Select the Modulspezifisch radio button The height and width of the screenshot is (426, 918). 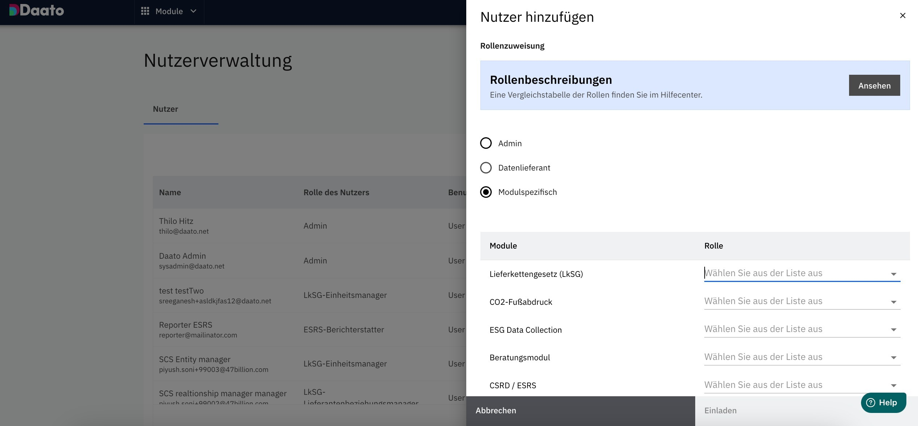tap(486, 192)
